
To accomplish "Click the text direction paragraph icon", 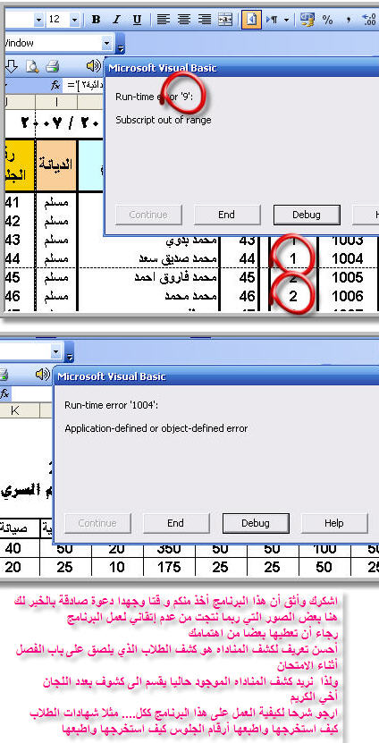I will 272,20.
